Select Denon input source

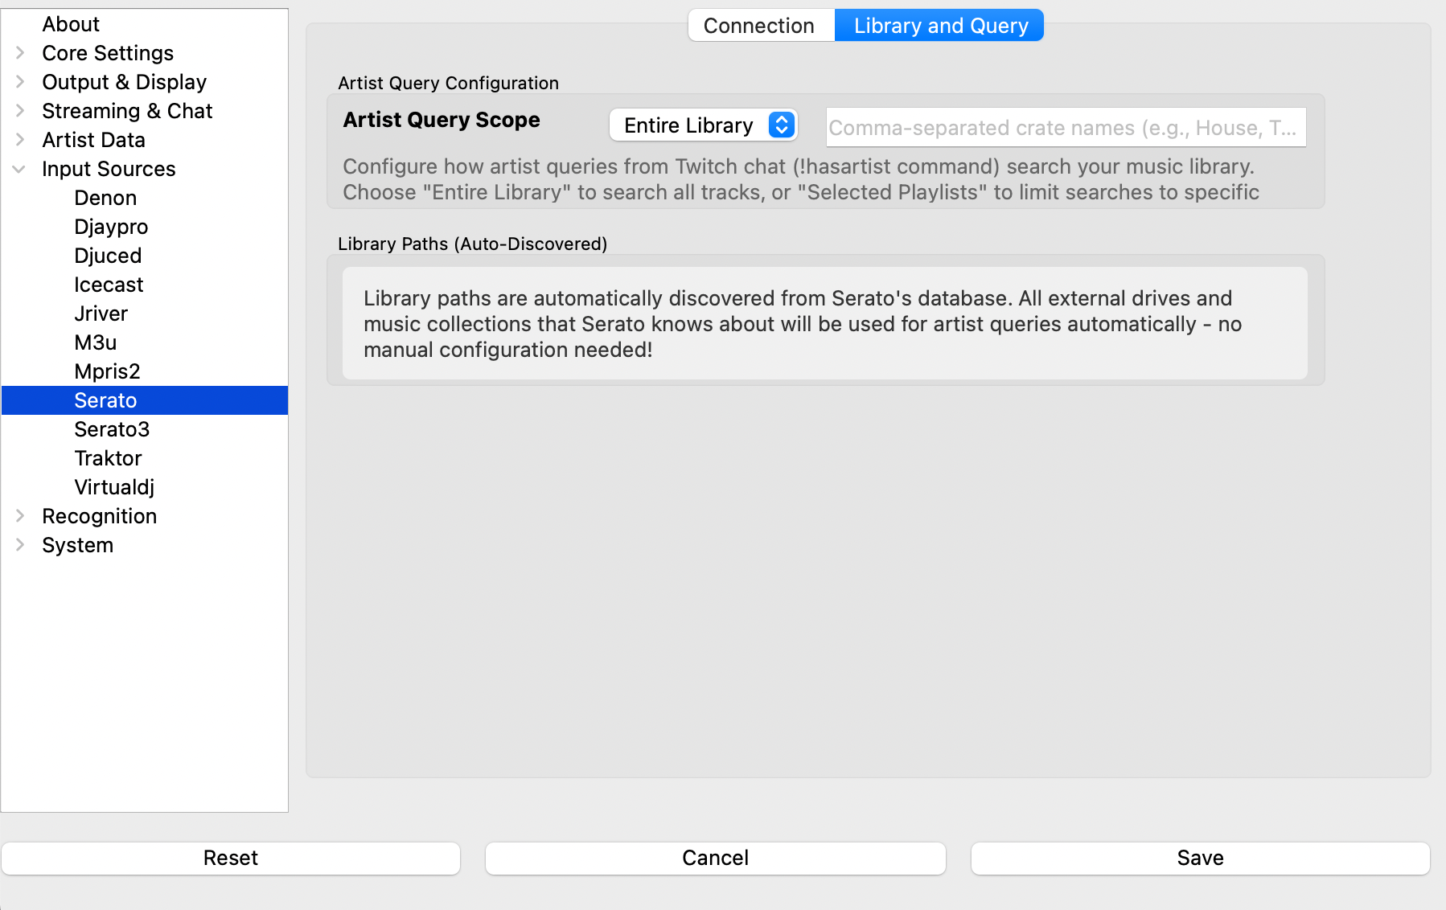pyautogui.click(x=105, y=198)
